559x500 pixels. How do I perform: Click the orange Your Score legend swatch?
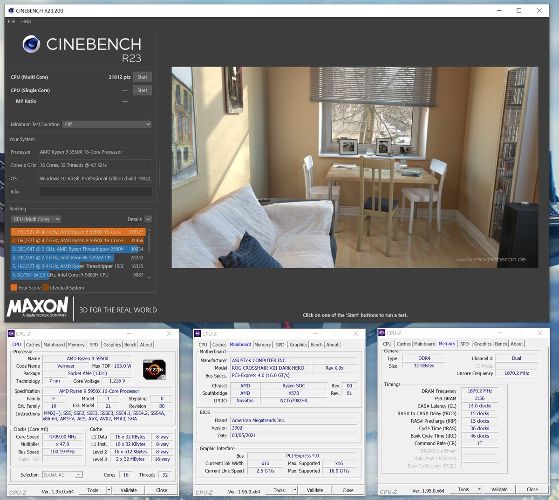[x=14, y=288]
